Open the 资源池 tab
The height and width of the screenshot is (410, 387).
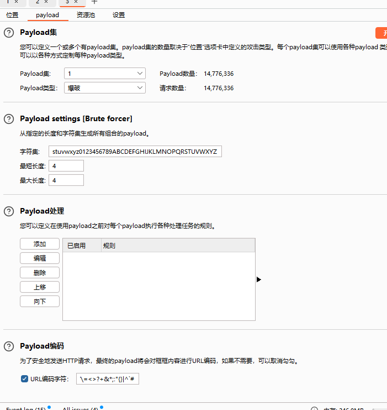tap(86, 15)
